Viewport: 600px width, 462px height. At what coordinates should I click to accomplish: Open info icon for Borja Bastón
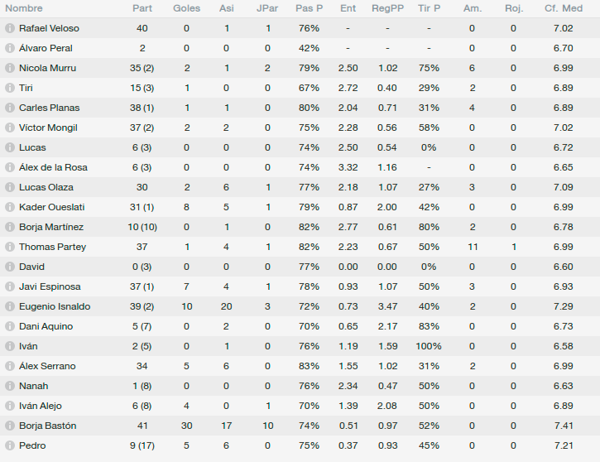pos(10,426)
